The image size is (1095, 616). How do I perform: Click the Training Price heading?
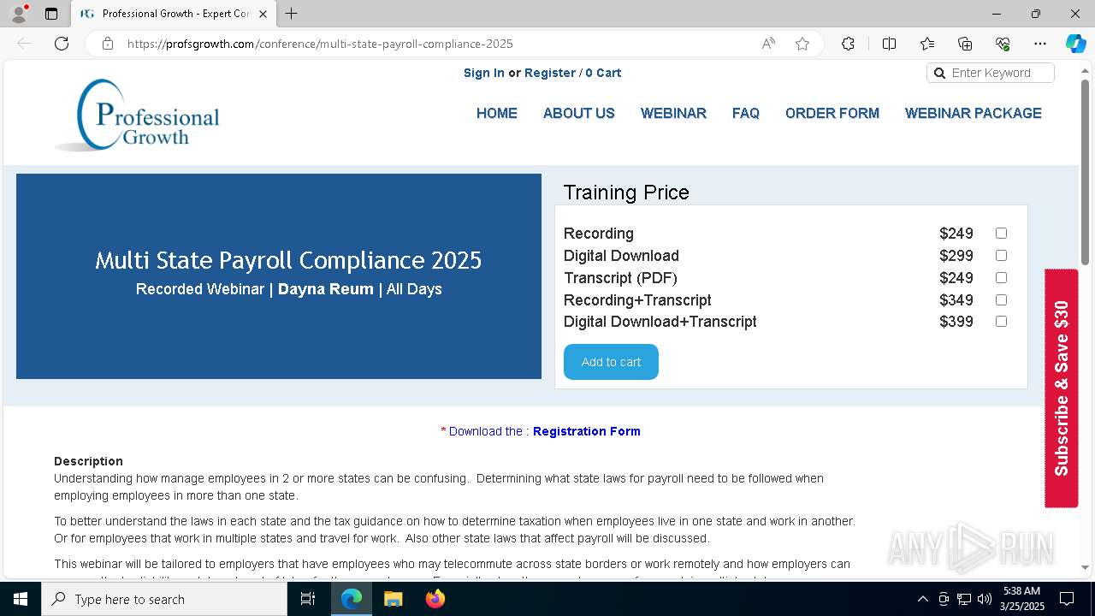coord(626,192)
